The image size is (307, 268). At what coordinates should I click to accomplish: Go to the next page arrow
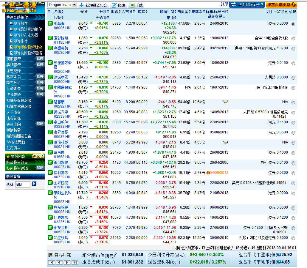(x=67, y=262)
